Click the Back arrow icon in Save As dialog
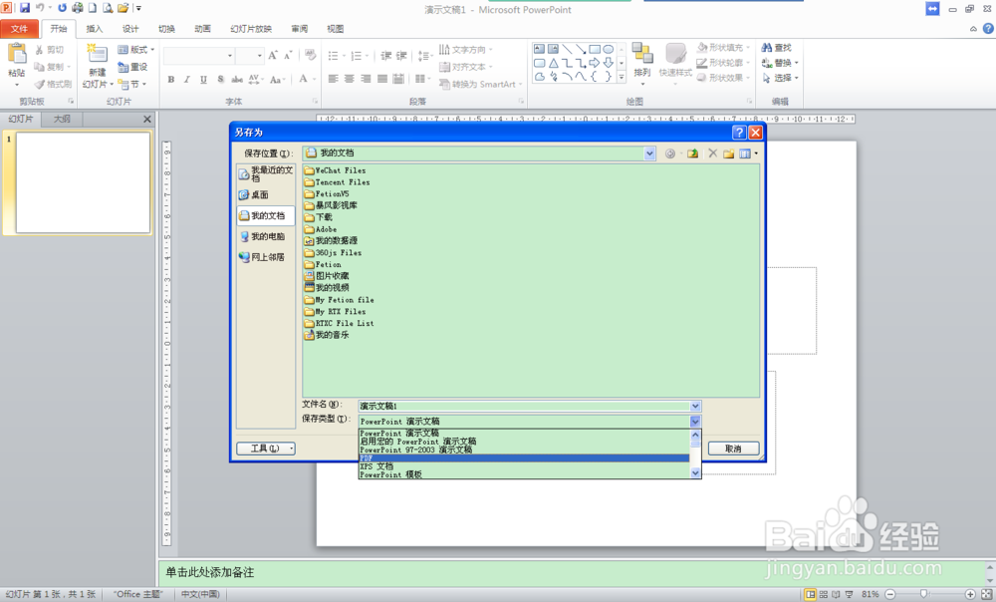This screenshot has width=996, height=602. point(669,153)
